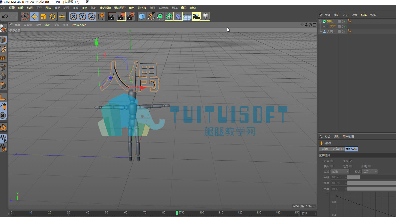Select the Live Selection tool
This screenshot has width=396, height=217.
25,17
